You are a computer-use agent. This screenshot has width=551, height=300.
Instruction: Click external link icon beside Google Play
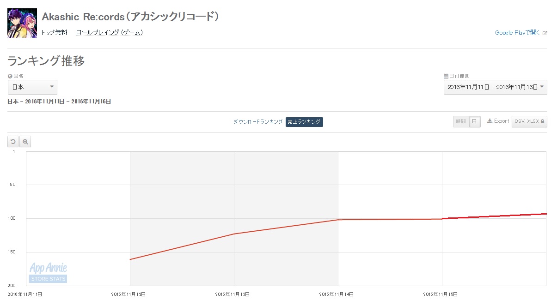pos(545,33)
